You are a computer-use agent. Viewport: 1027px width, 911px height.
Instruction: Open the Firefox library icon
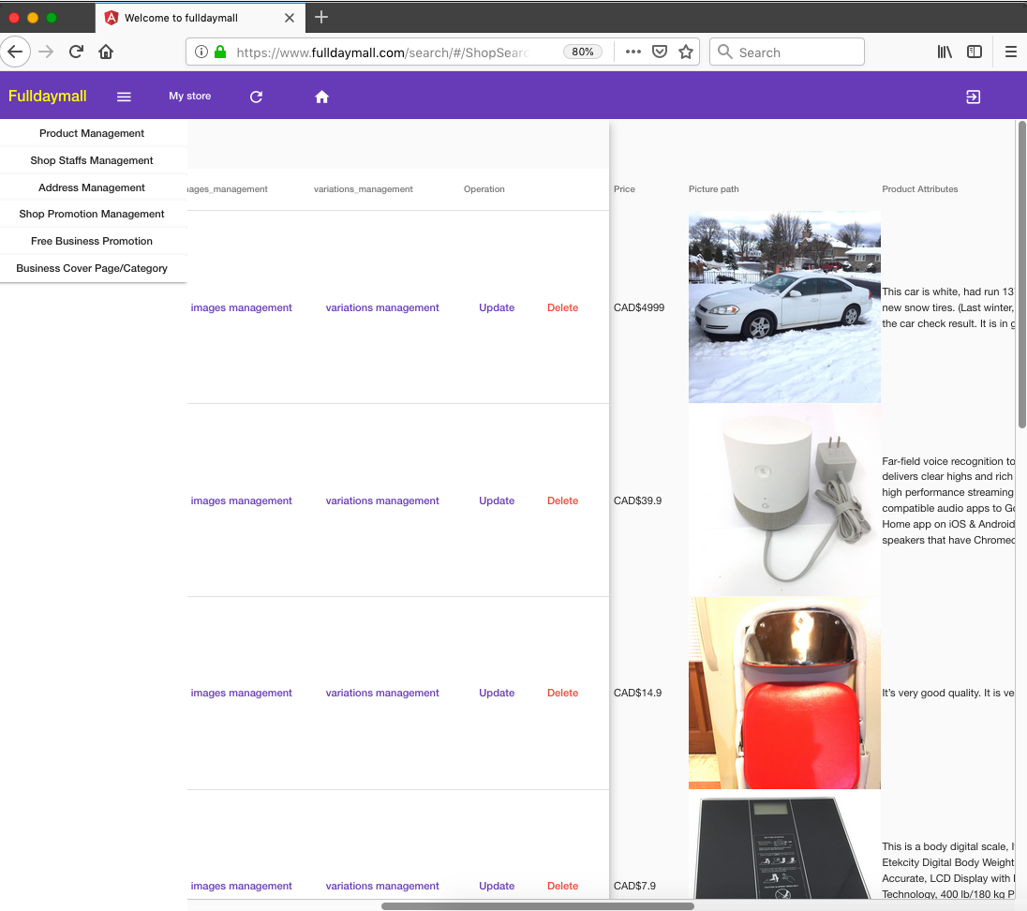tap(945, 52)
